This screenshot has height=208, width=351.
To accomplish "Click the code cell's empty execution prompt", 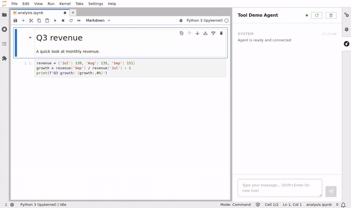I will (x=29, y=63).
